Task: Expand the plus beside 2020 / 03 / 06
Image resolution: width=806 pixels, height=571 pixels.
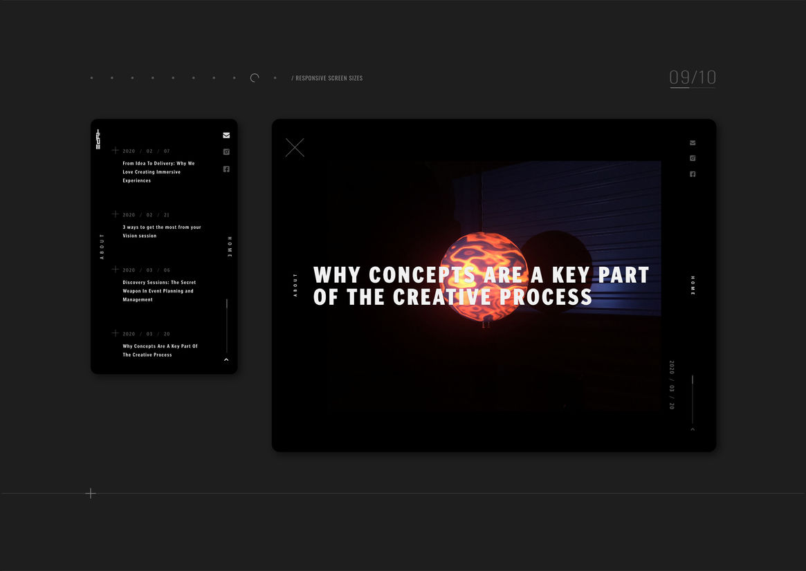Action: coord(116,270)
